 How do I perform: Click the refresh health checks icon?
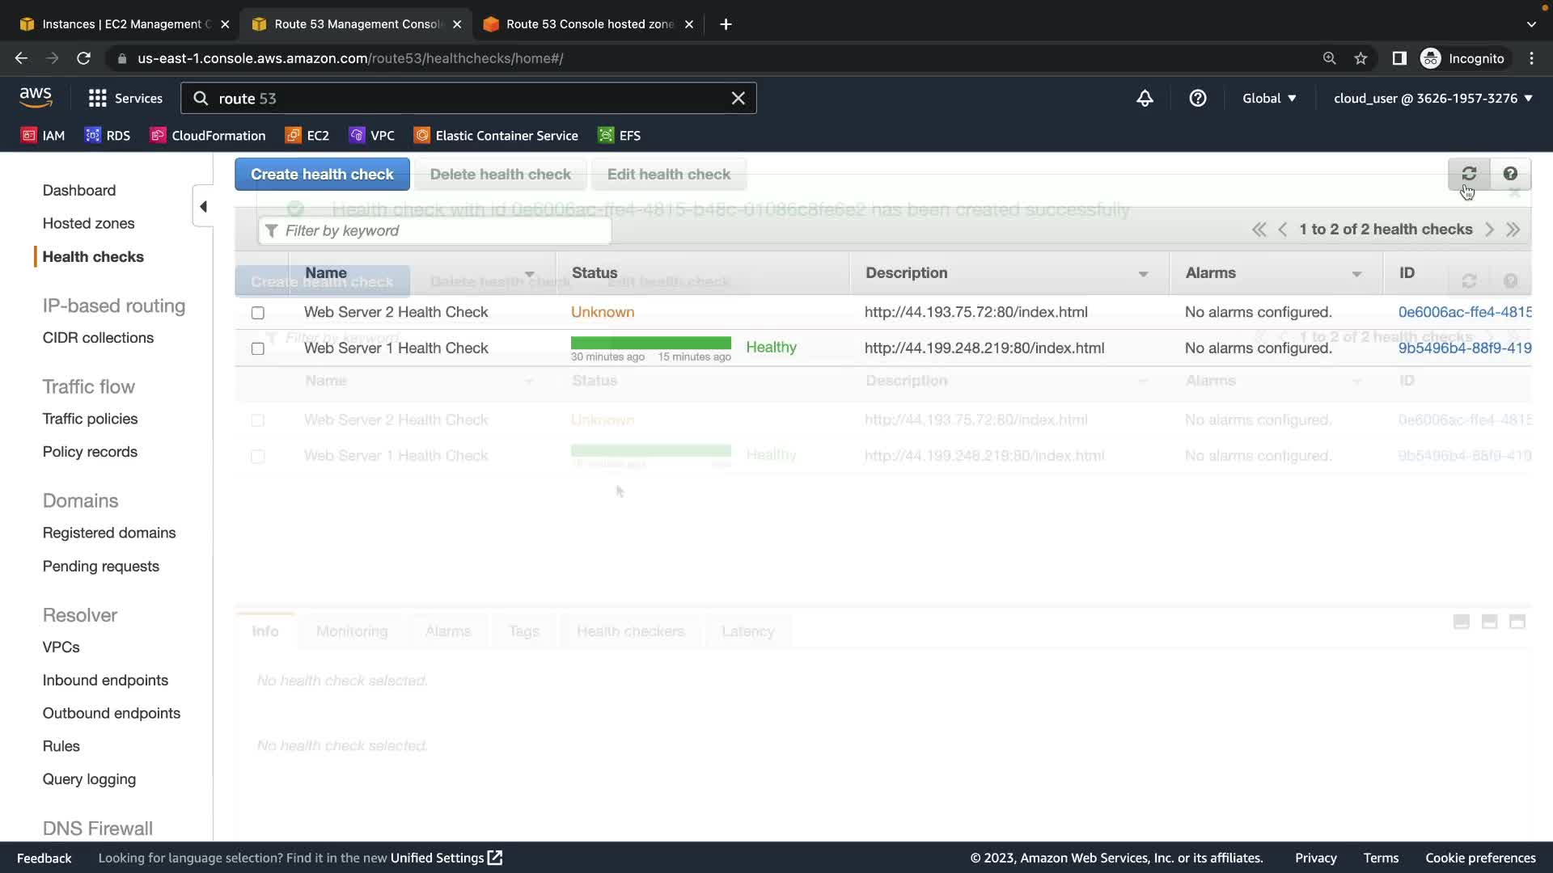1469,174
